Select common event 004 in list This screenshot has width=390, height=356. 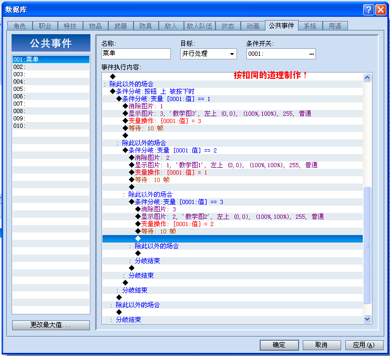tap(51, 82)
